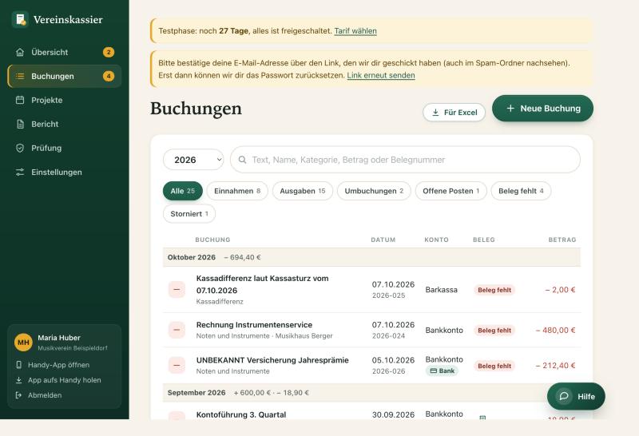Click the Tarif wählen link
The width and height of the screenshot is (639, 436).
click(355, 31)
